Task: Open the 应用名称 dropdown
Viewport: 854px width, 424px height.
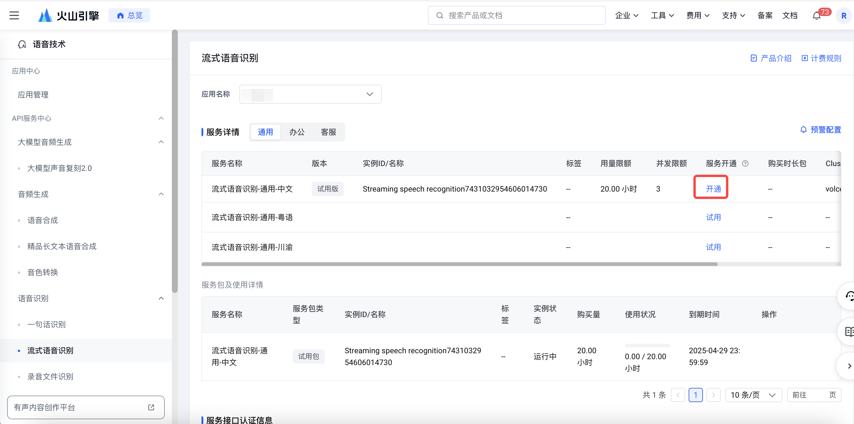Action: pos(310,94)
